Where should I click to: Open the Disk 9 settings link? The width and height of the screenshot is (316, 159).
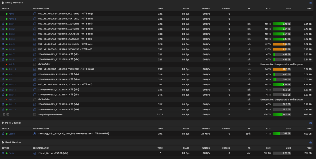(11, 64)
